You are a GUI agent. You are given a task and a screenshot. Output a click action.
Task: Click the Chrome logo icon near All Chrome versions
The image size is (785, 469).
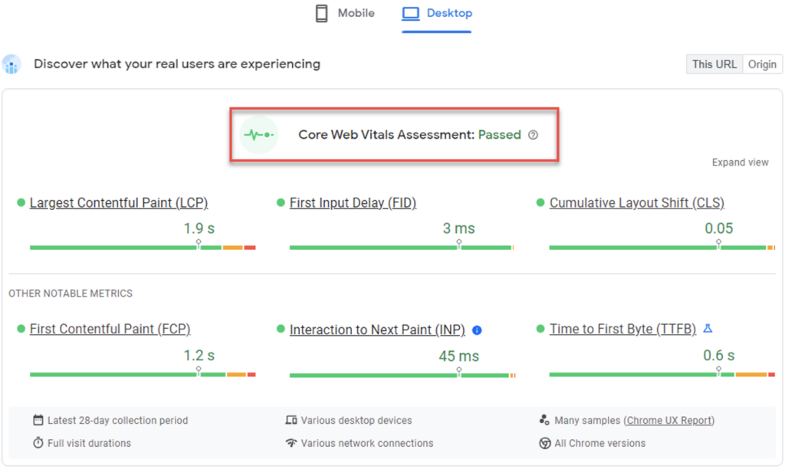[x=544, y=443]
